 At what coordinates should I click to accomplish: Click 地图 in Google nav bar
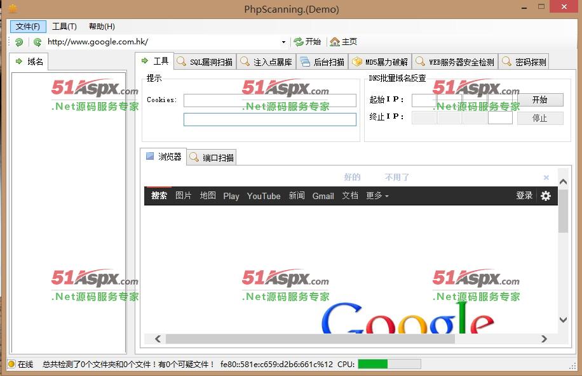208,195
